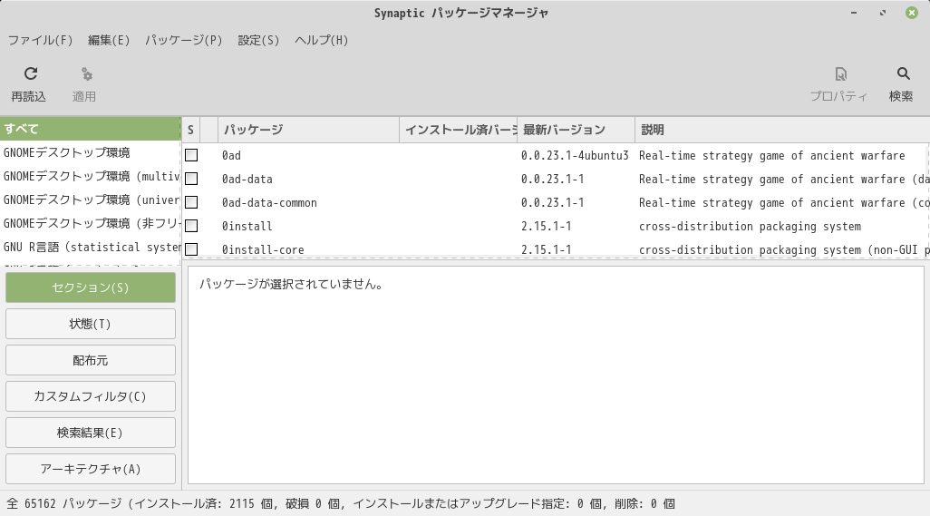Viewport: 930px width, 516px height.
Task: Open the パッケージ(P) menu
Action: [x=183, y=40]
